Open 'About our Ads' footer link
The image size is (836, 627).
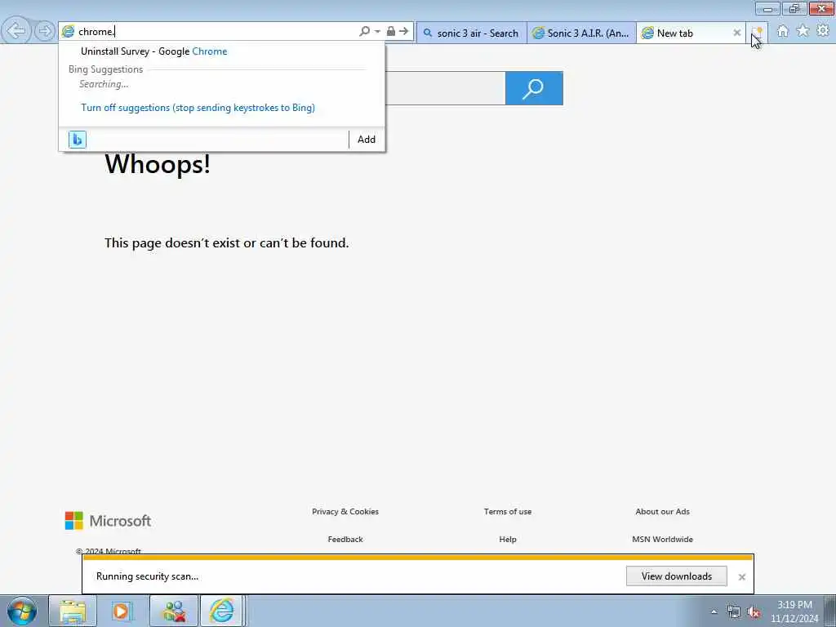coord(662,512)
